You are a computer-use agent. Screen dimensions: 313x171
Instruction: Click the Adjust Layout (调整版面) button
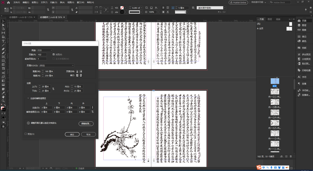coord(86,123)
